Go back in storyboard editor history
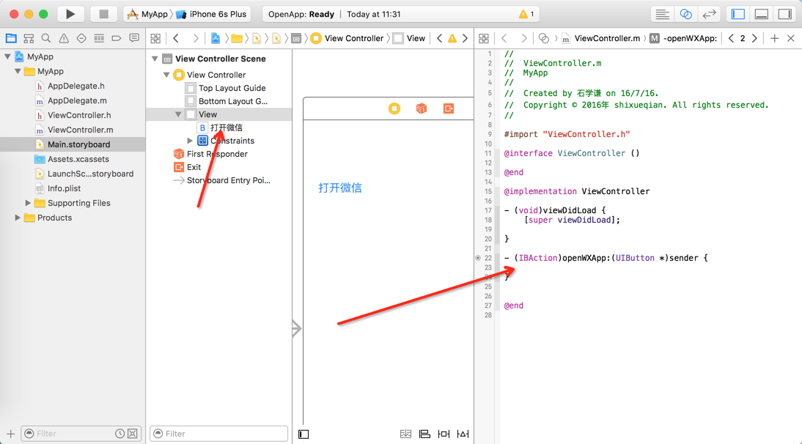The height and width of the screenshot is (444, 802). tap(176, 38)
